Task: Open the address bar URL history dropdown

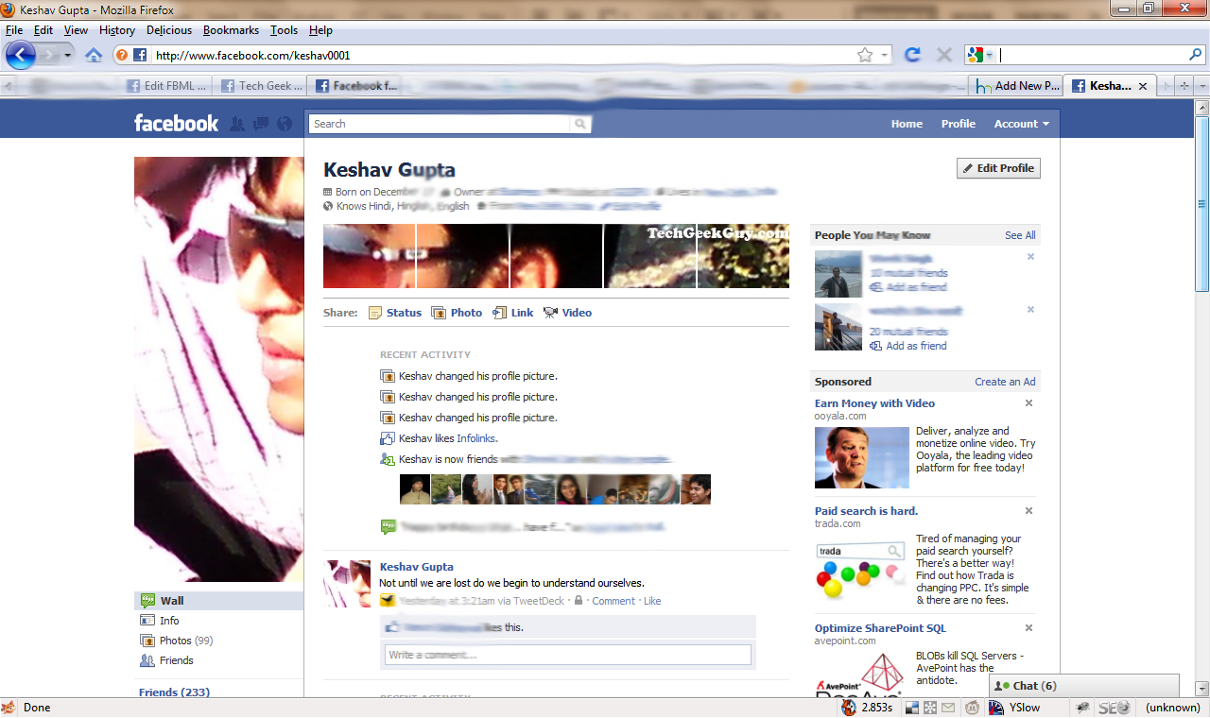Action: point(885,55)
